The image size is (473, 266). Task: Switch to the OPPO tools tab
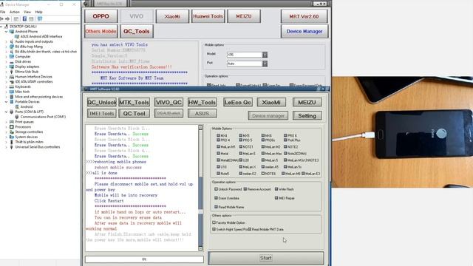coord(101,16)
